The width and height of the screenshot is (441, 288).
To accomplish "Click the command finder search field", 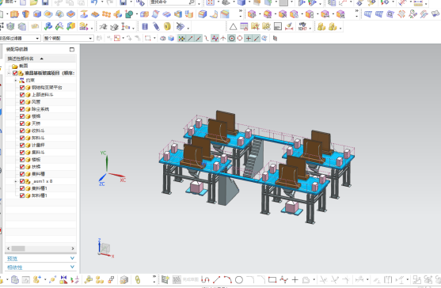I will coord(172,2).
